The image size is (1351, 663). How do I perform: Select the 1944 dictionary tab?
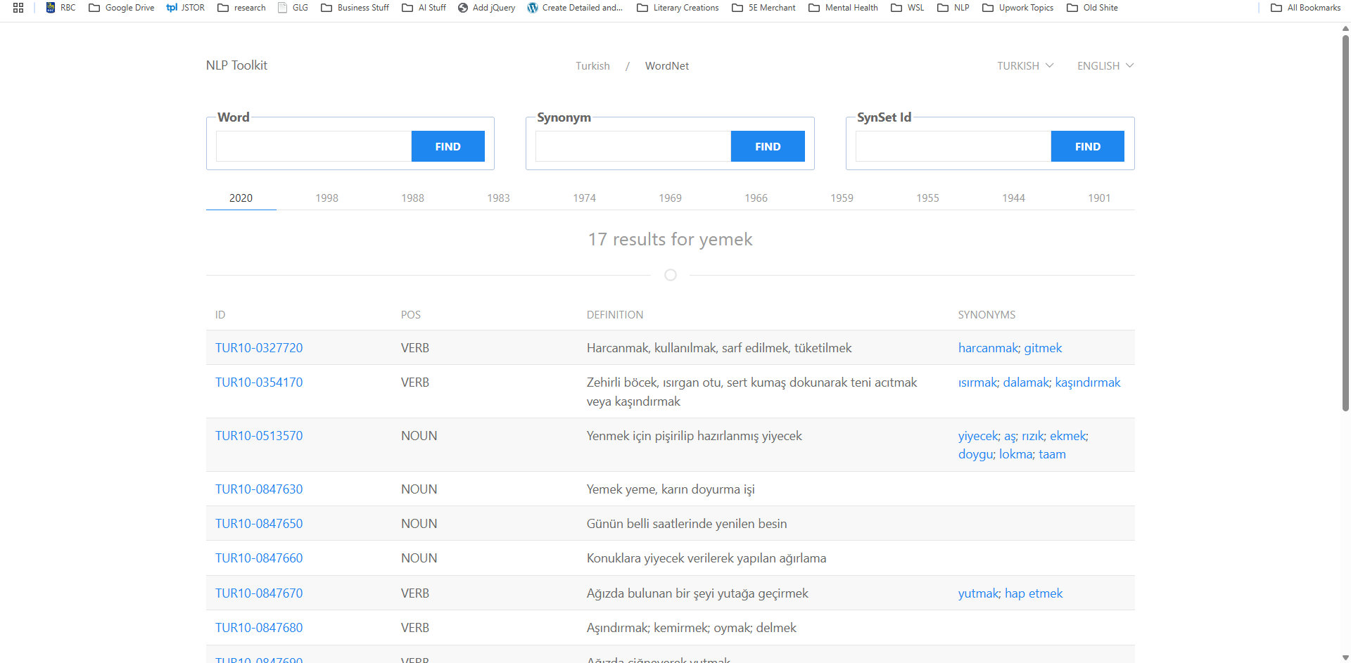pyautogui.click(x=1013, y=198)
